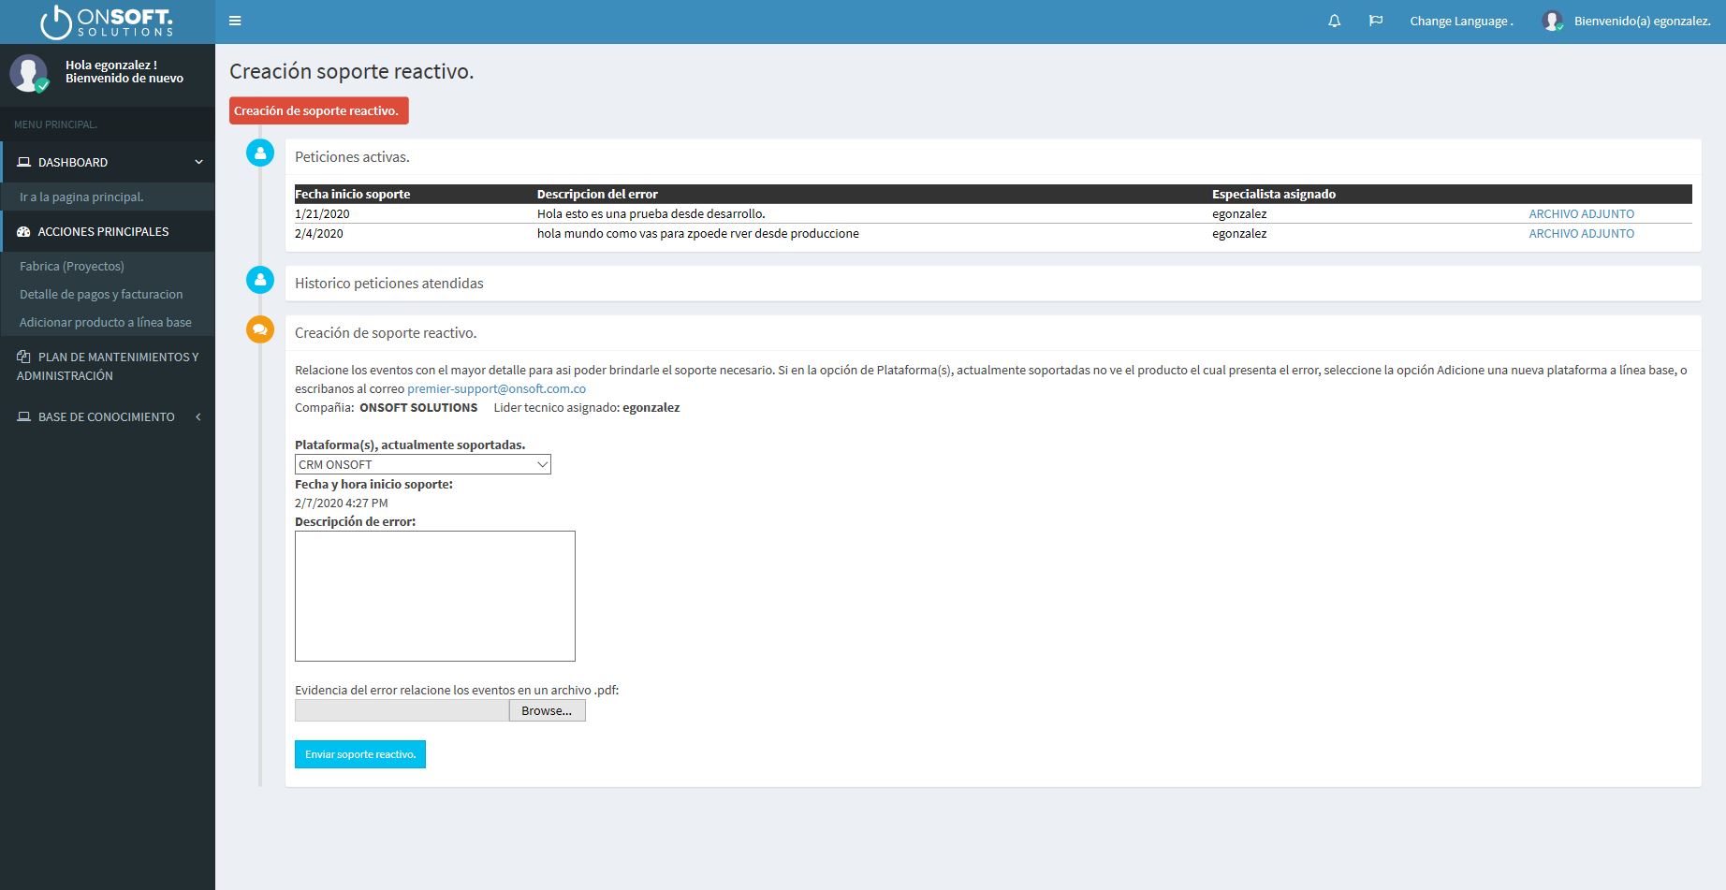Screen dimensions: 1726x890
Task: Click the blue user icon beside Peticiones activas
Action: point(260,153)
